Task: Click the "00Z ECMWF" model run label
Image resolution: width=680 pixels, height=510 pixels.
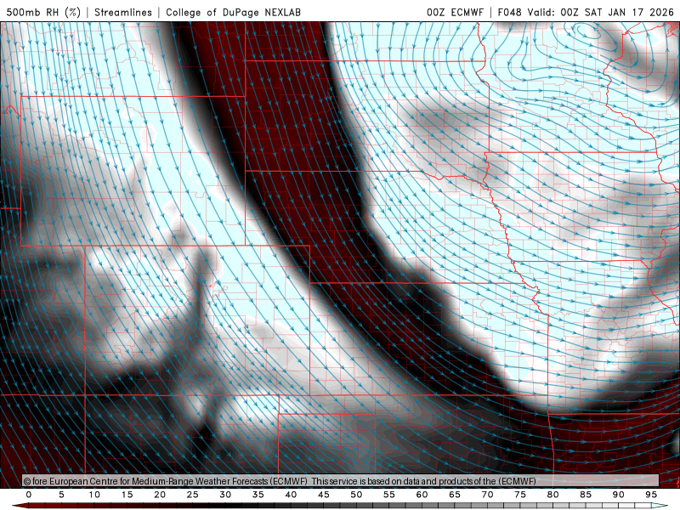Action: [455, 12]
